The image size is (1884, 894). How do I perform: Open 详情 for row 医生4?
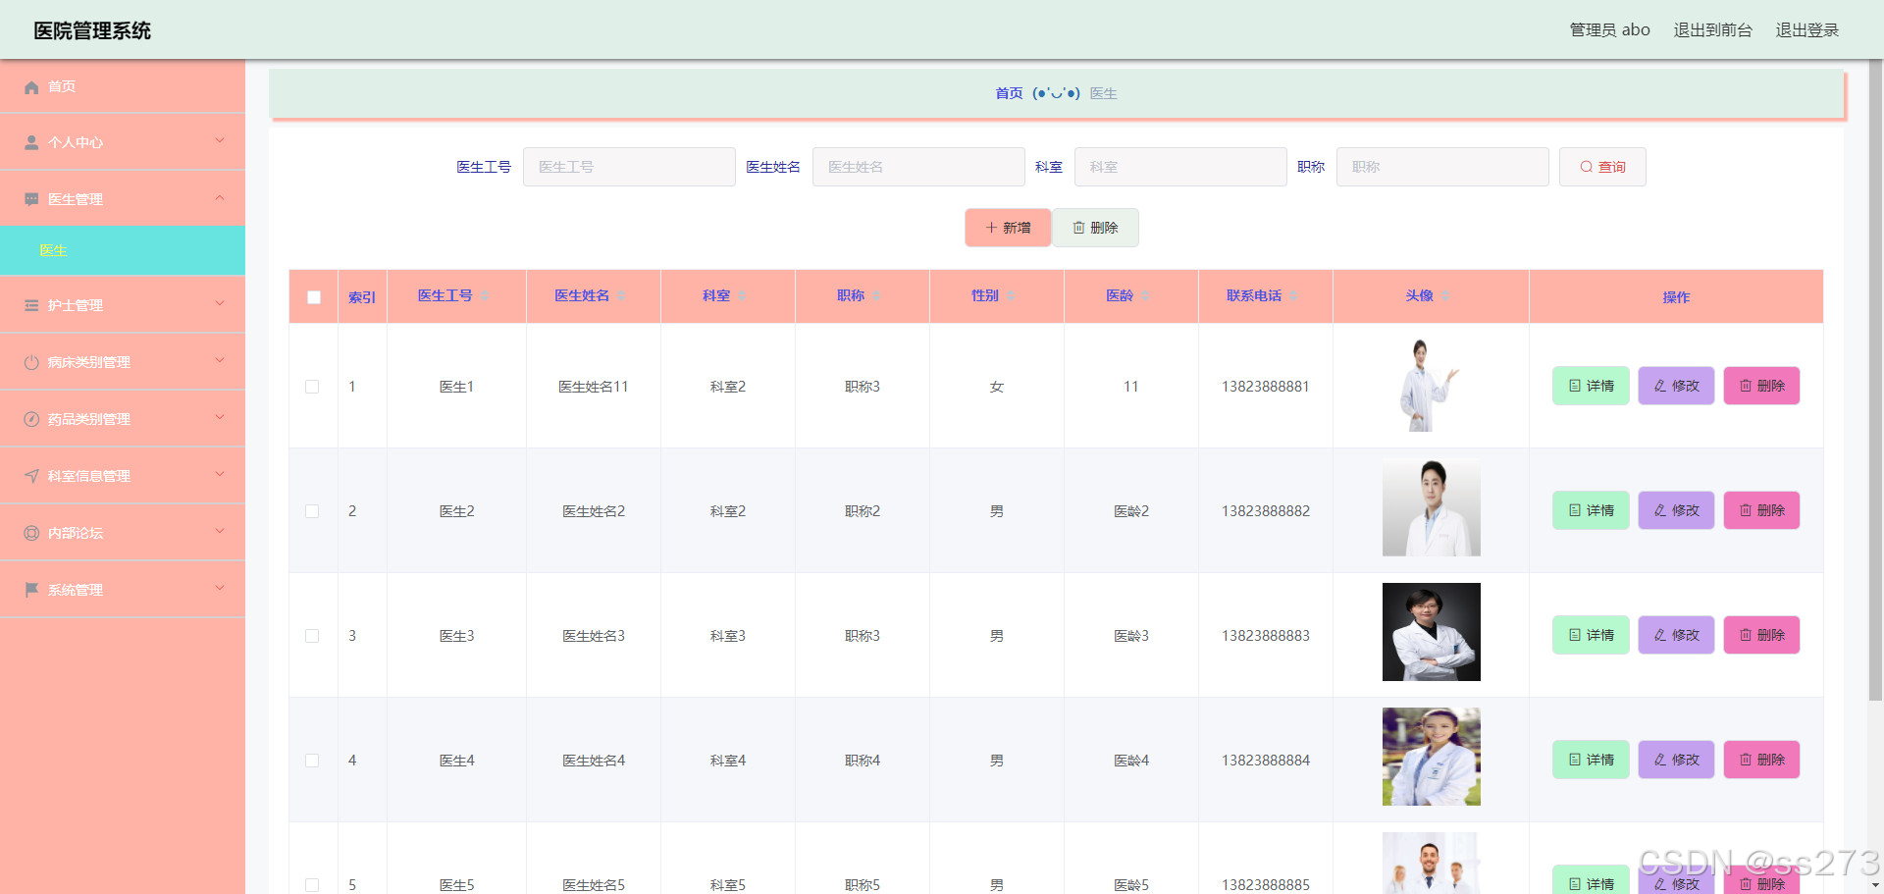pyautogui.click(x=1591, y=760)
